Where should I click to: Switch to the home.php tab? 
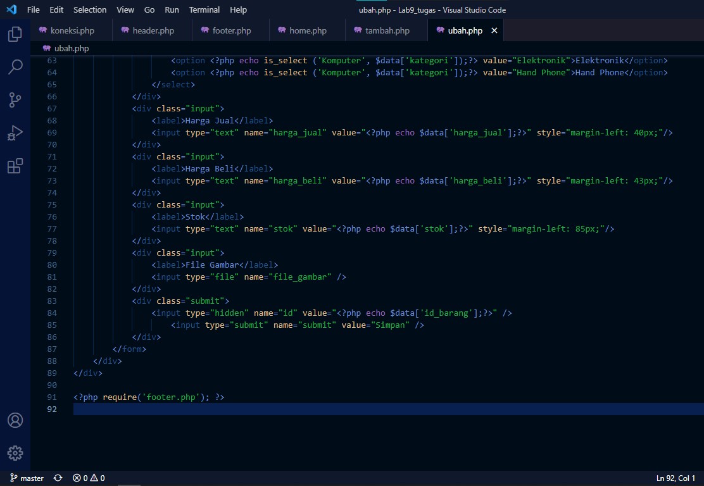point(307,30)
